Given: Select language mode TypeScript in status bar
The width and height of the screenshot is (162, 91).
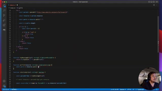Looking at the screenshot, I should (140, 89).
